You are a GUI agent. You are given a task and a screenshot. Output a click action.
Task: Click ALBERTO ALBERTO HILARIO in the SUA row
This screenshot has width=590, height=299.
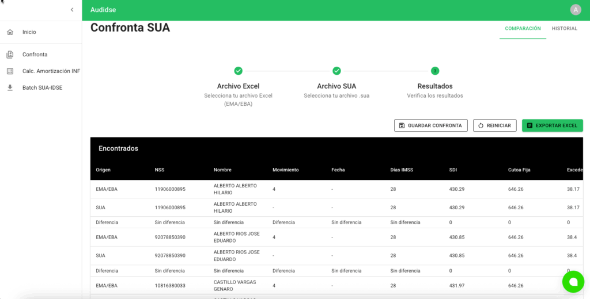(x=235, y=208)
